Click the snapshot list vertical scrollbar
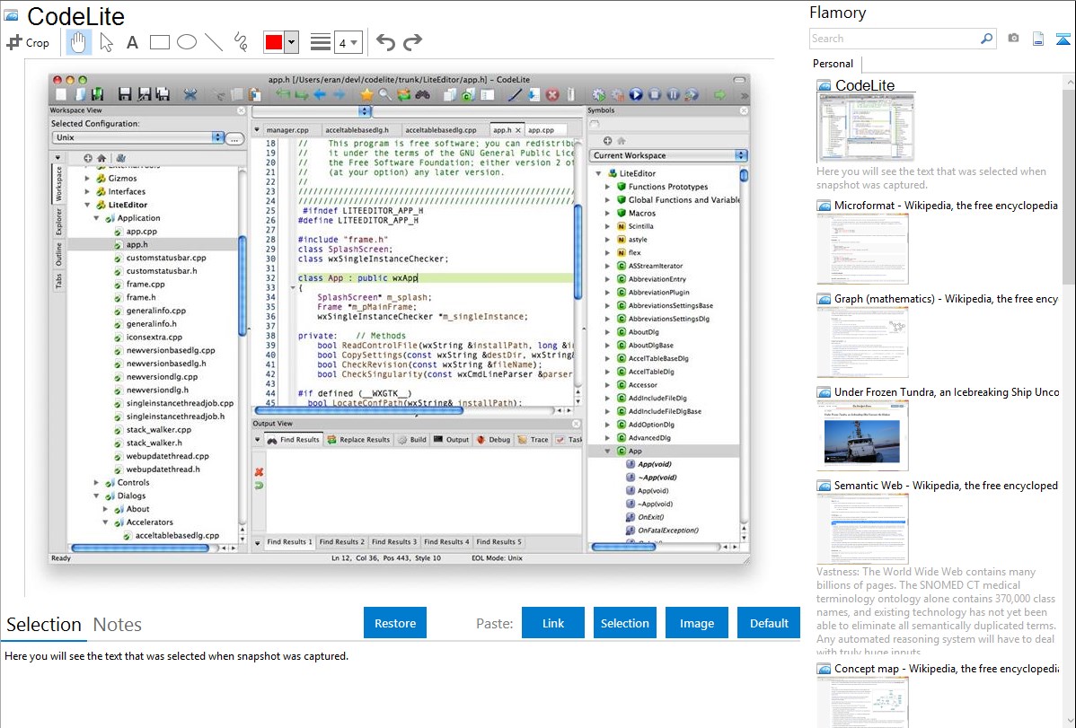This screenshot has width=1076, height=728. (x=1069, y=185)
